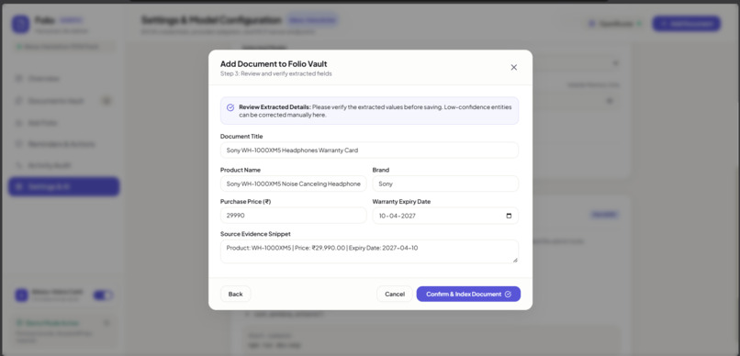Open Overview in the background sidebar
This screenshot has width=740, height=356.
tap(63, 79)
